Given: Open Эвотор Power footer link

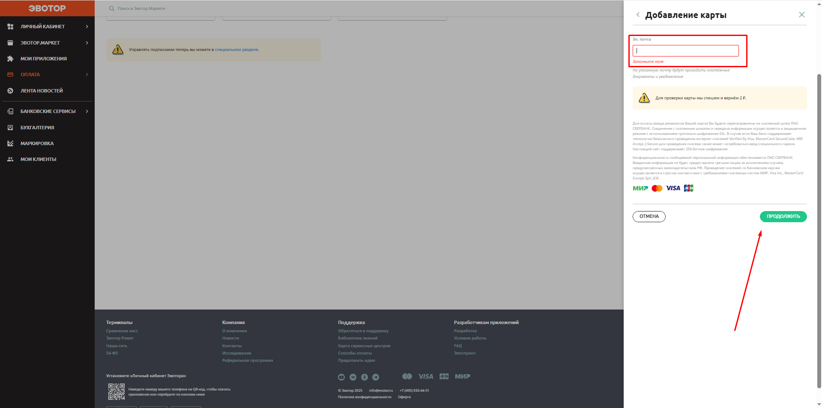Looking at the screenshot, I should tap(120, 338).
